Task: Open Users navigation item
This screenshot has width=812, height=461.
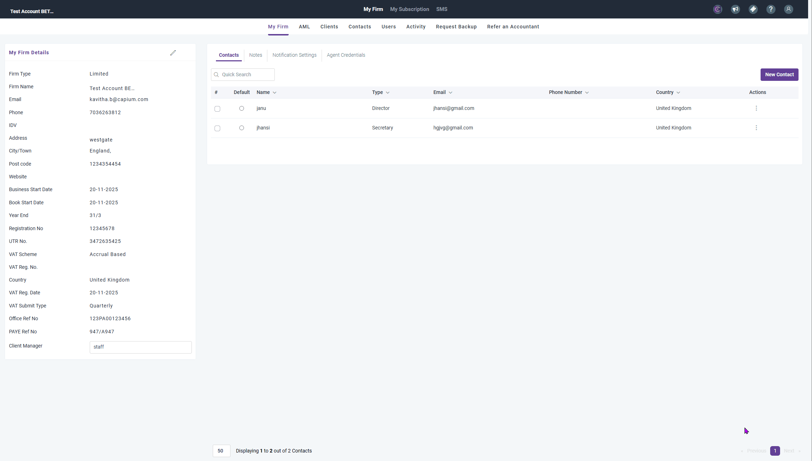Action: point(389,27)
